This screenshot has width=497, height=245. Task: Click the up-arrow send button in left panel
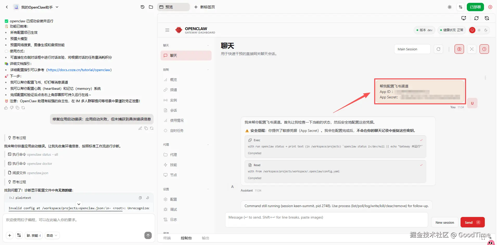tap(148, 235)
